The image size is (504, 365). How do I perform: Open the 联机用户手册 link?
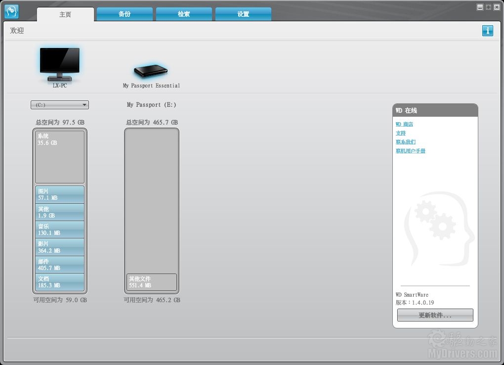411,151
